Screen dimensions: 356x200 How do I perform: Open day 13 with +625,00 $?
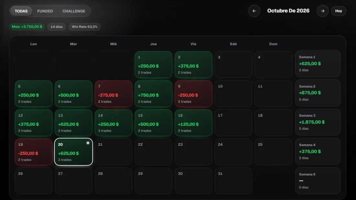pyautogui.click(x=73, y=123)
